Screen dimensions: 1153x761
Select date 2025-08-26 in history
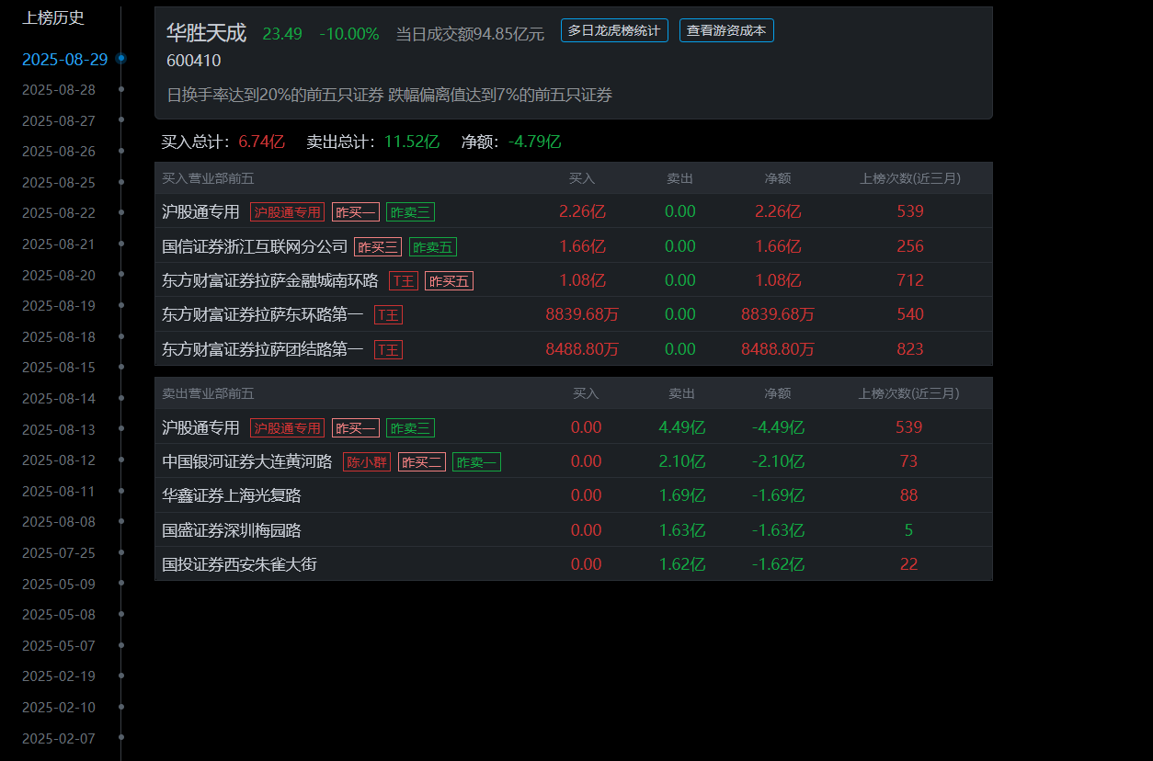point(59,152)
